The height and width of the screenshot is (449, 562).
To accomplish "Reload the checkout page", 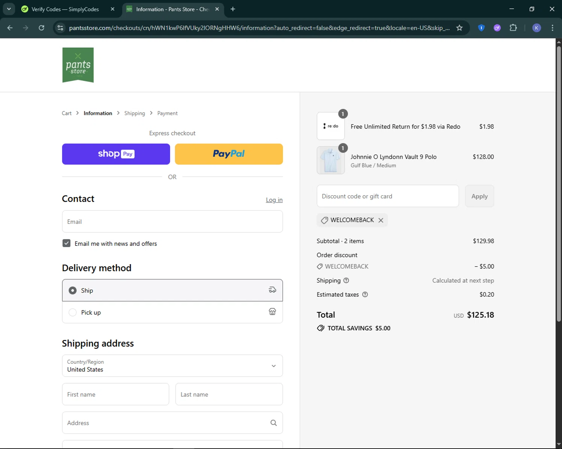I will (42, 28).
